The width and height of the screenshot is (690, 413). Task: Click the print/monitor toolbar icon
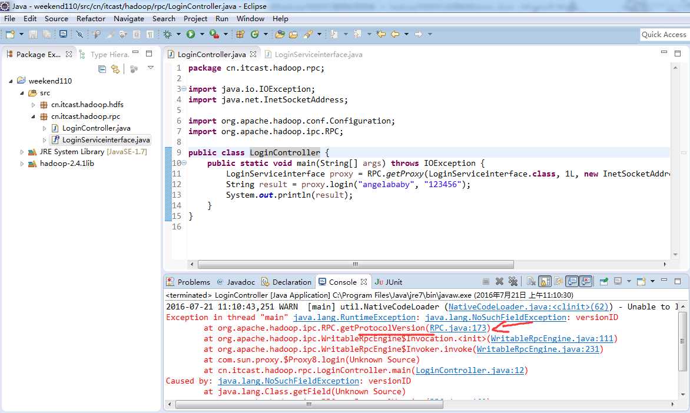pyautogui.click(x=64, y=34)
